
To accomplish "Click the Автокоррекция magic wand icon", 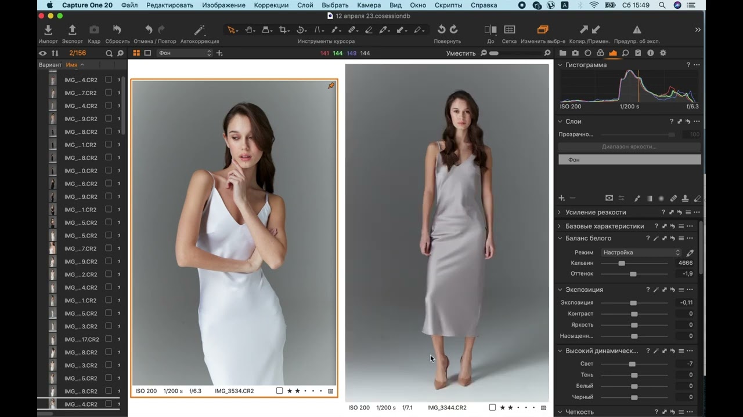I will [x=199, y=30].
